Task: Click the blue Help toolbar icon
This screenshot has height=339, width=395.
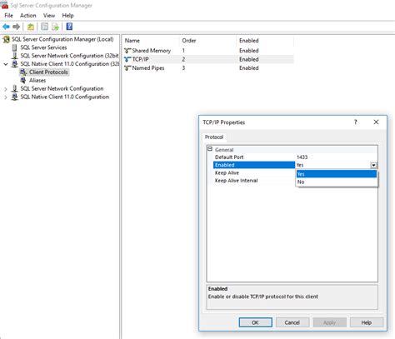Action: [x=69, y=27]
